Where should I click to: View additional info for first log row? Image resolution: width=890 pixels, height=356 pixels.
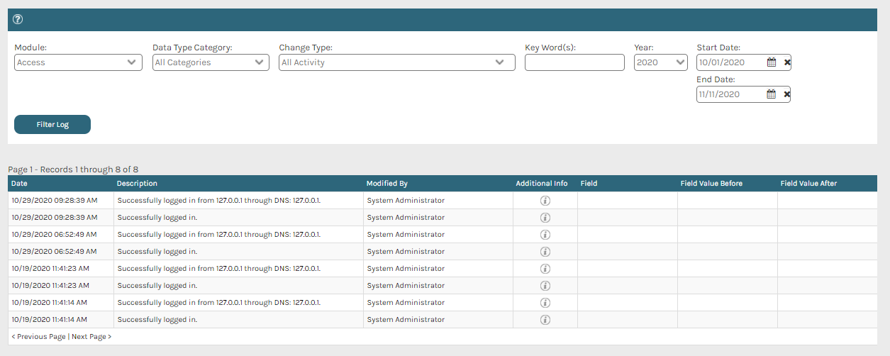pyautogui.click(x=545, y=201)
